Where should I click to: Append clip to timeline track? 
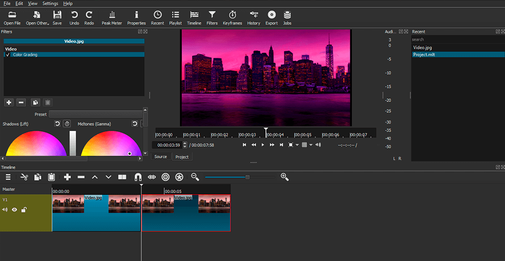point(67,177)
